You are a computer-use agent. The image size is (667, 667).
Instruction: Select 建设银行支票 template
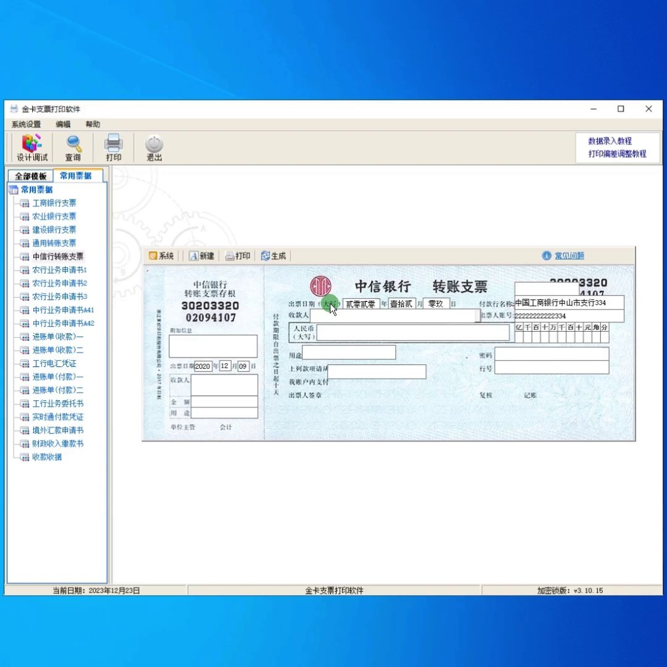54,230
